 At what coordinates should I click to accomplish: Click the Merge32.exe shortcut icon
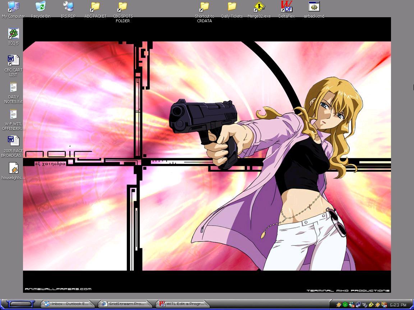[x=259, y=7]
